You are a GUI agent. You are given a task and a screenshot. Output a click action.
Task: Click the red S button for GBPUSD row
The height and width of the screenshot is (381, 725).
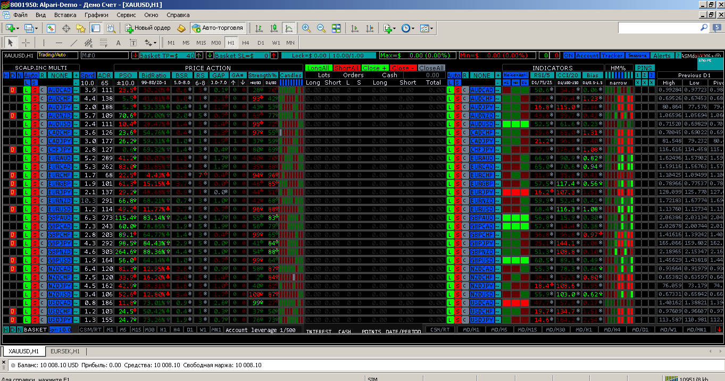click(35, 261)
